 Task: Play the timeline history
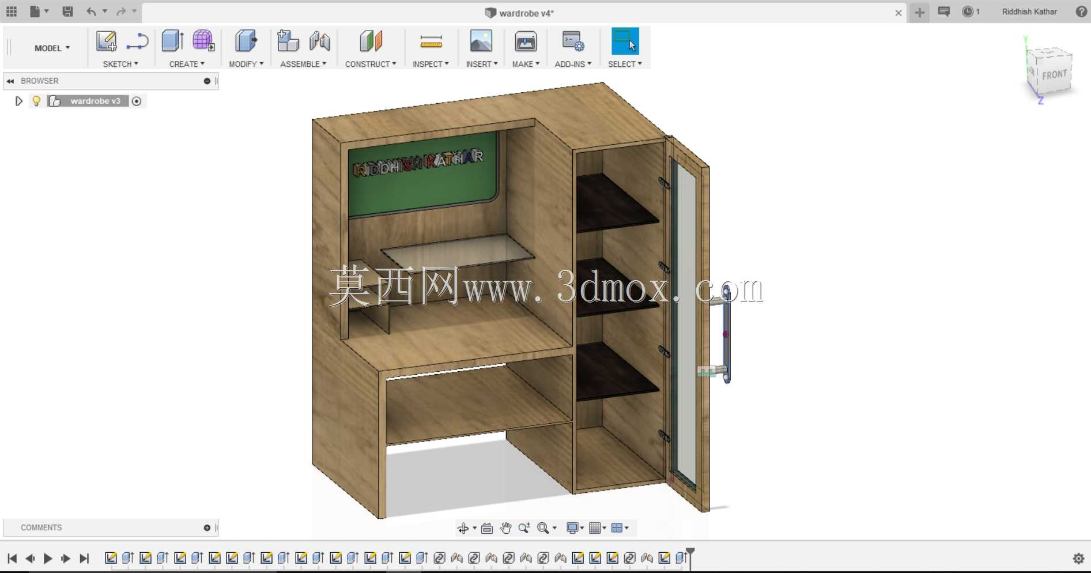pyautogui.click(x=48, y=558)
